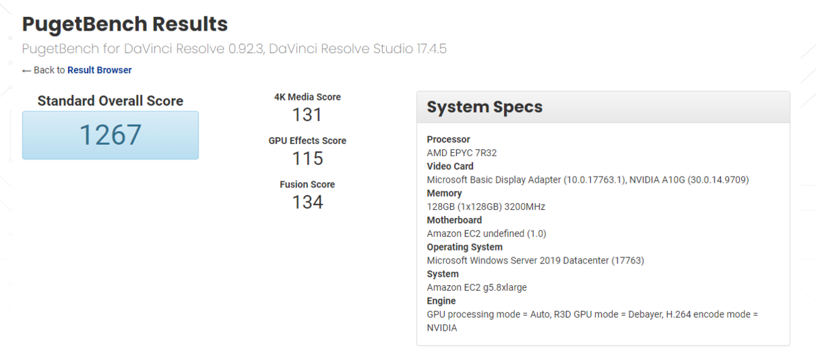
Task: Select the System label above g5.8xlarge
Action: point(443,274)
